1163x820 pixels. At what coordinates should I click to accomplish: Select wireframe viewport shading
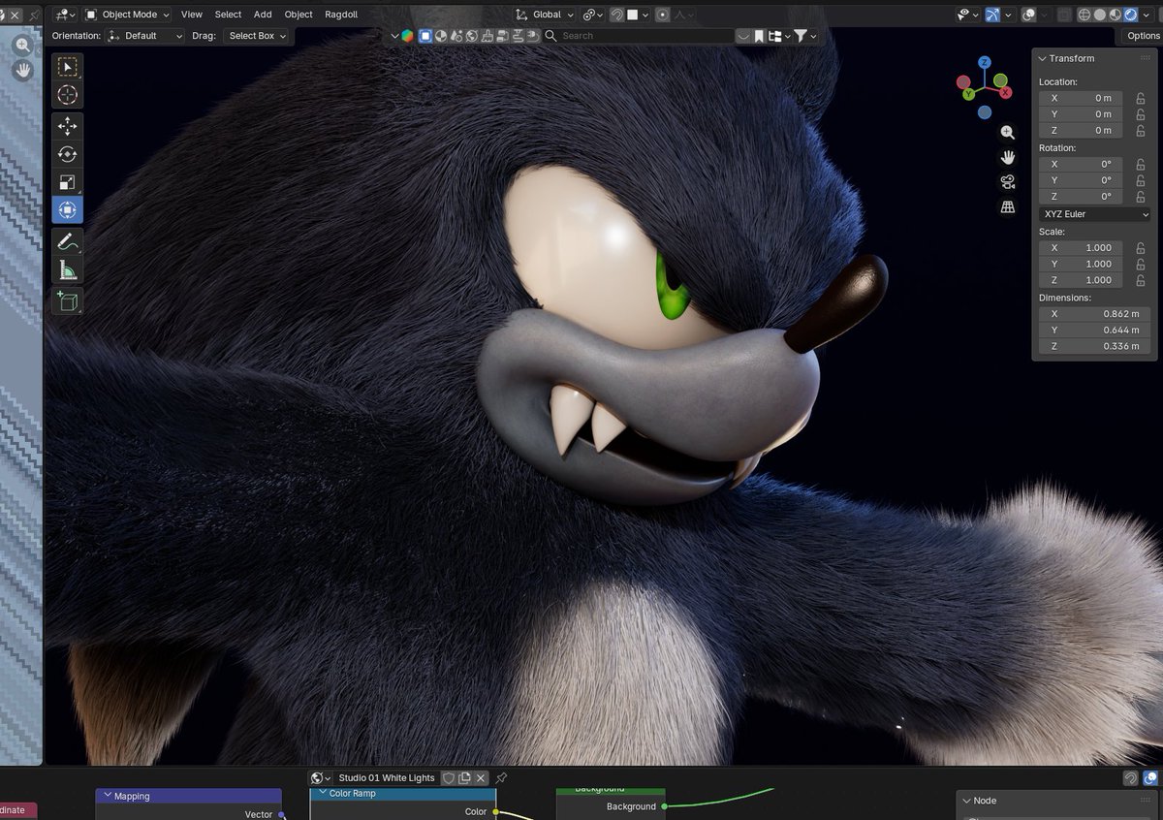pyautogui.click(x=1084, y=15)
